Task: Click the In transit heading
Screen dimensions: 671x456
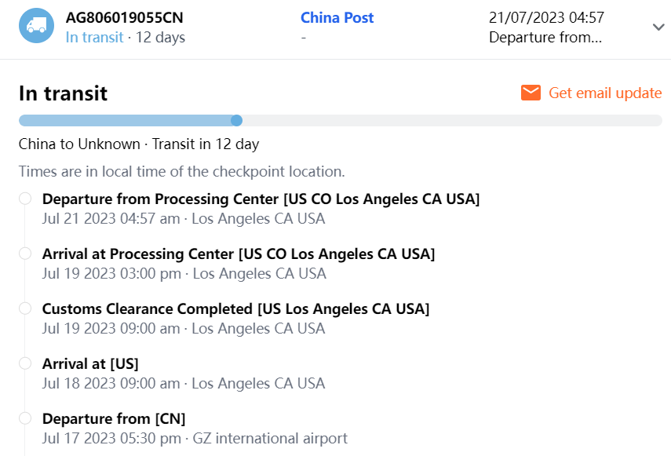Action: tap(63, 93)
